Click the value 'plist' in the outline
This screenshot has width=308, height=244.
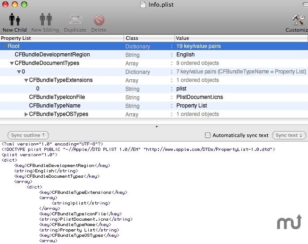181,89
